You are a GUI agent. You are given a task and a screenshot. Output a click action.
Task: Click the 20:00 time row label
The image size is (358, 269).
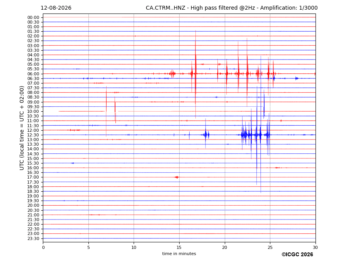(x=33, y=206)
